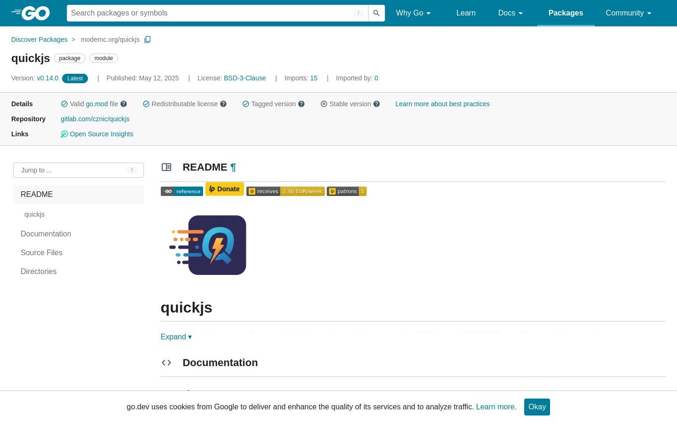
Task: Click the Open Source Insights icon
Action: click(x=64, y=134)
